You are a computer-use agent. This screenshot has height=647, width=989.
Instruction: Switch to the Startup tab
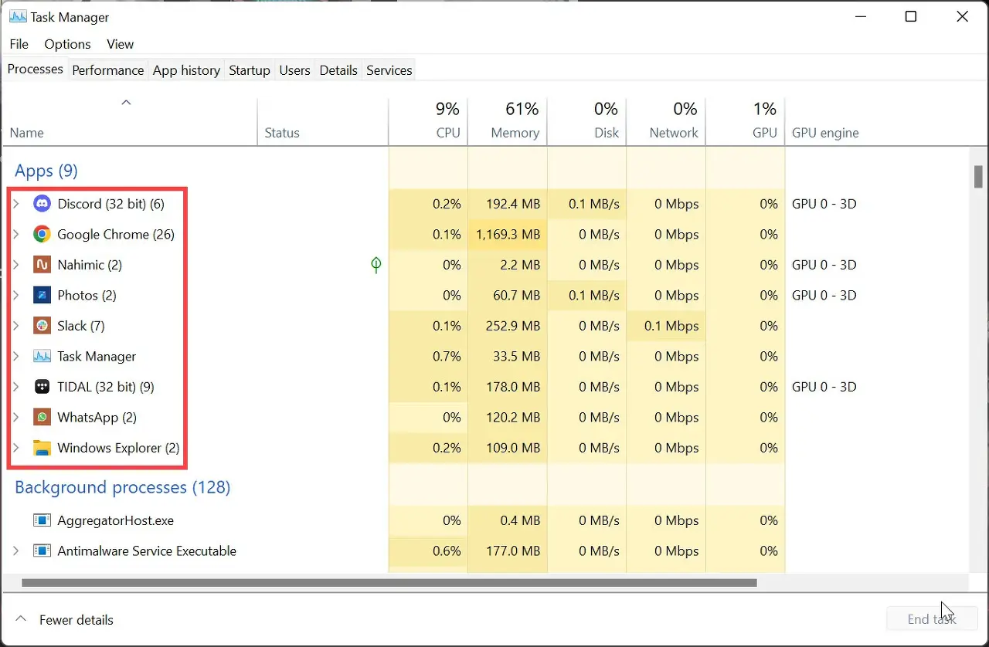[x=250, y=70]
